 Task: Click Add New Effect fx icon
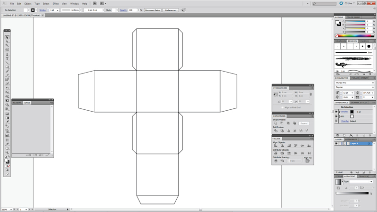point(351,136)
